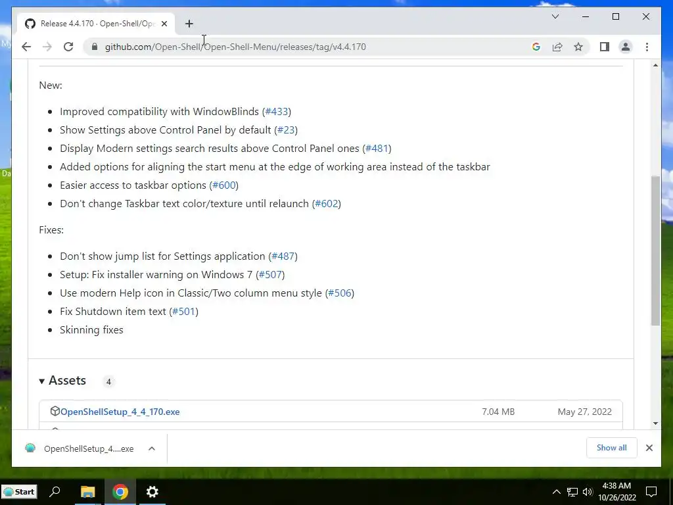Image resolution: width=673 pixels, height=505 pixels.
Task: Open Settings gear in taskbar
Action: (x=152, y=492)
